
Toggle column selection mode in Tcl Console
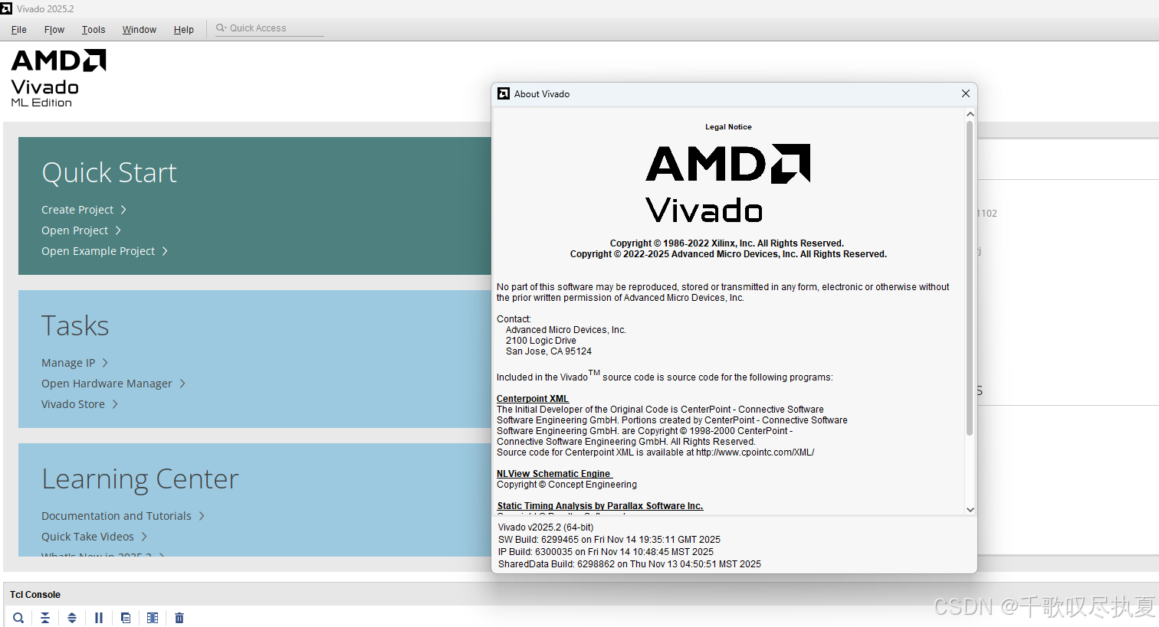click(153, 618)
